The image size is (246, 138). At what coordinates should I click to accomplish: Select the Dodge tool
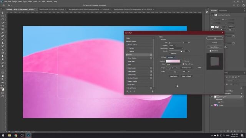3,59
